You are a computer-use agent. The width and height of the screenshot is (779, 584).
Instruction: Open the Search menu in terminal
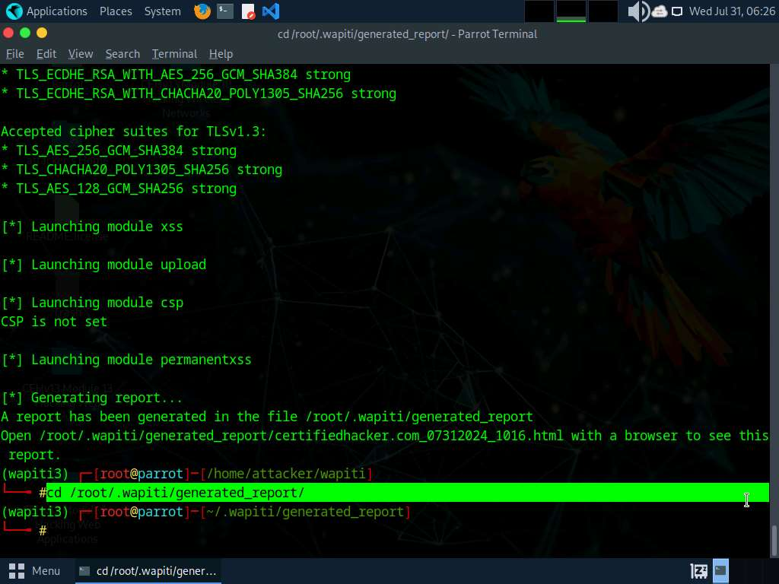pyautogui.click(x=122, y=54)
